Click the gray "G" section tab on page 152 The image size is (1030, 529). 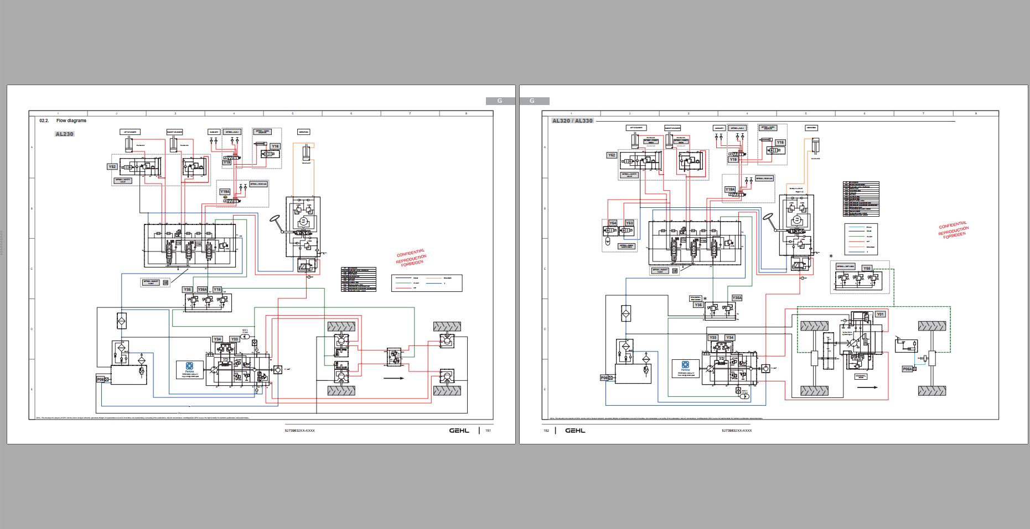(x=534, y=101)
